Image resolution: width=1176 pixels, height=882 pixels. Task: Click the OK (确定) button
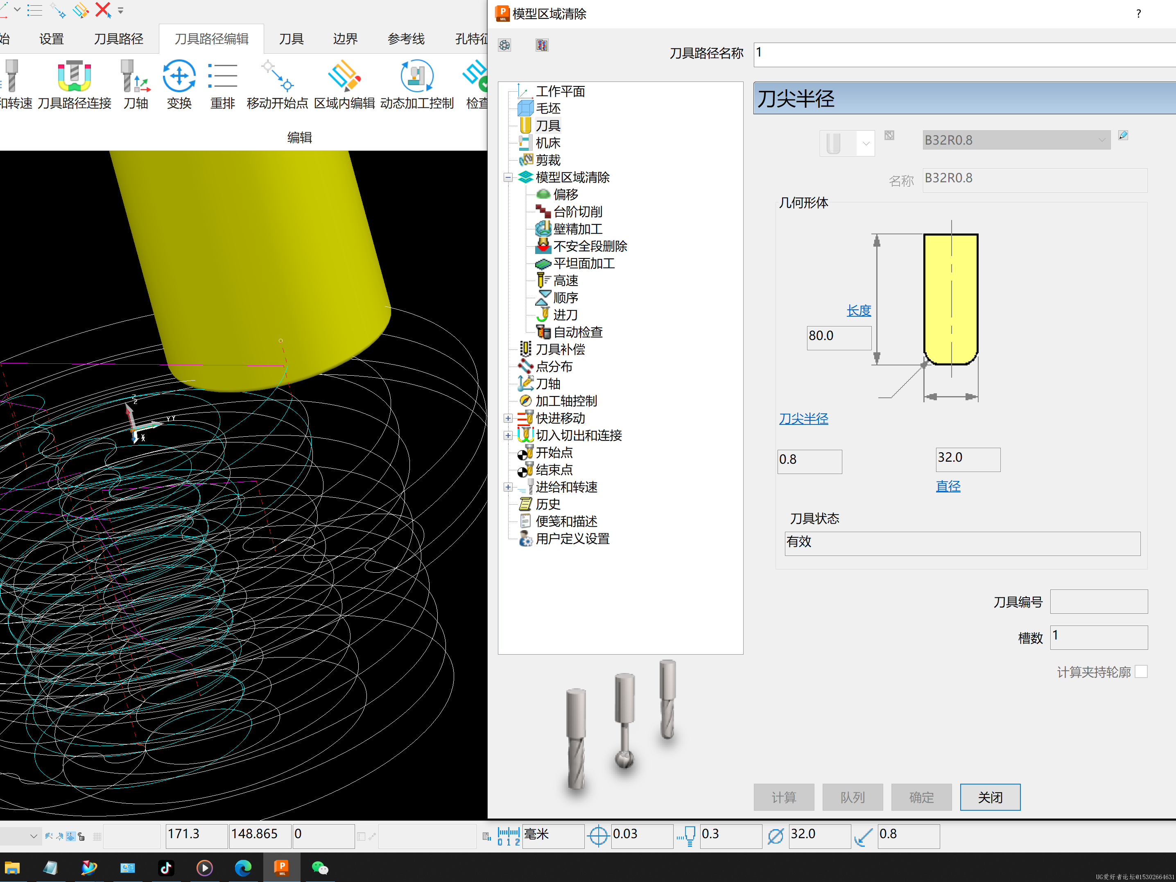coord(921,798)
